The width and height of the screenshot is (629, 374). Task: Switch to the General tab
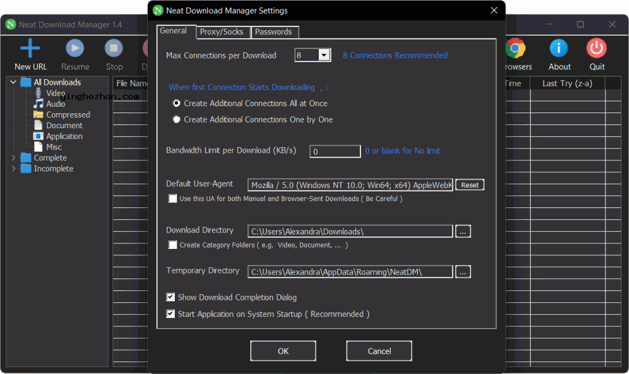pyautogui.click(x=176, y=31)
